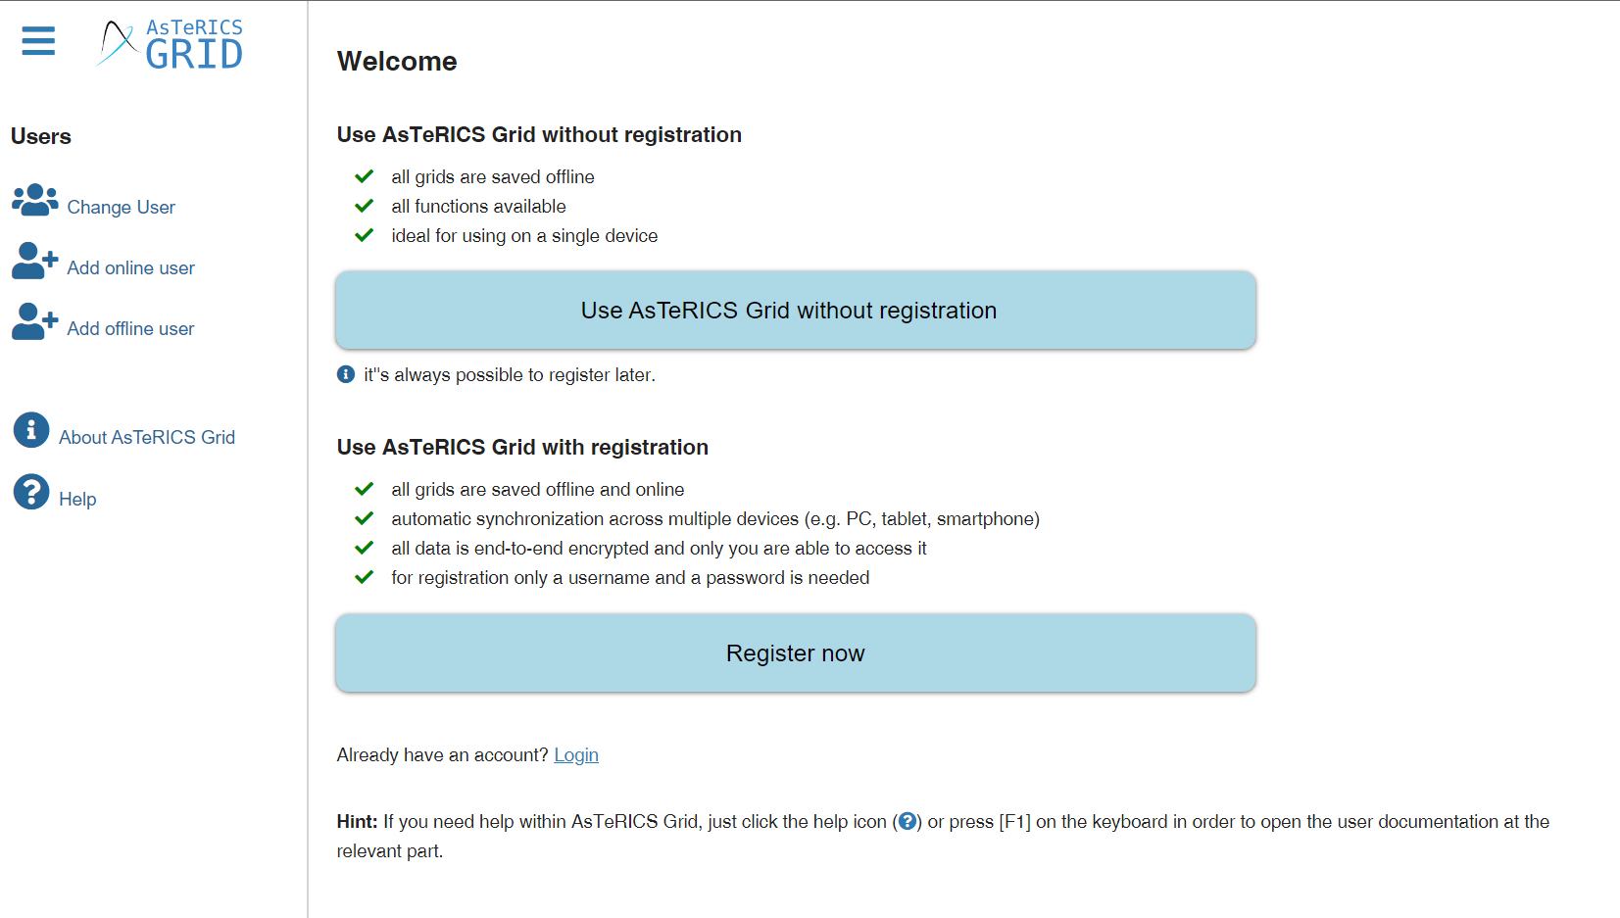
Task: Click the About AsTeRICS Grid info icon
Action: point(31,430)
